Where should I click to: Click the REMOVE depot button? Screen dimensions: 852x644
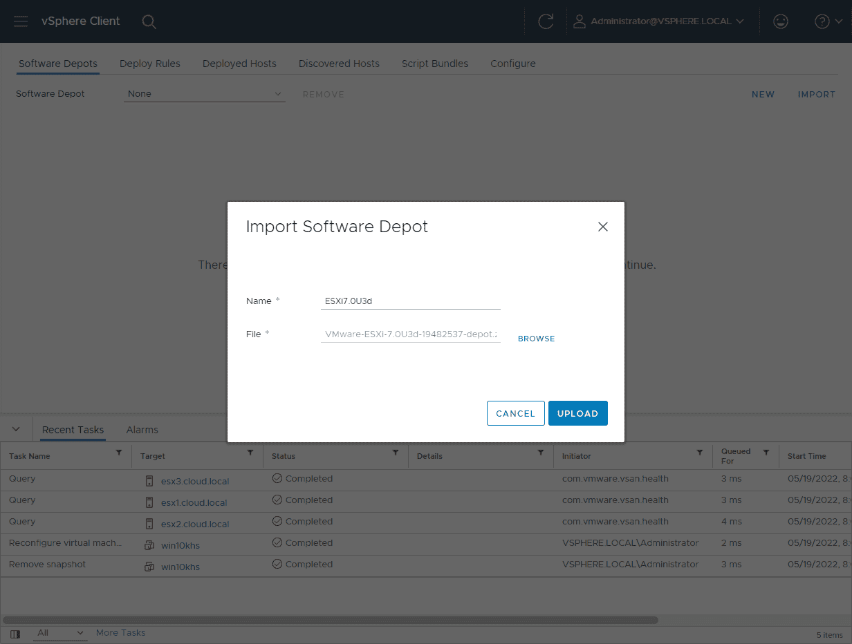coord(324,95)
